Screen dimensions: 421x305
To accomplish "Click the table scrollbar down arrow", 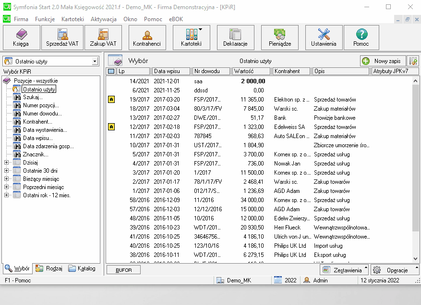I will coord(415,259).
